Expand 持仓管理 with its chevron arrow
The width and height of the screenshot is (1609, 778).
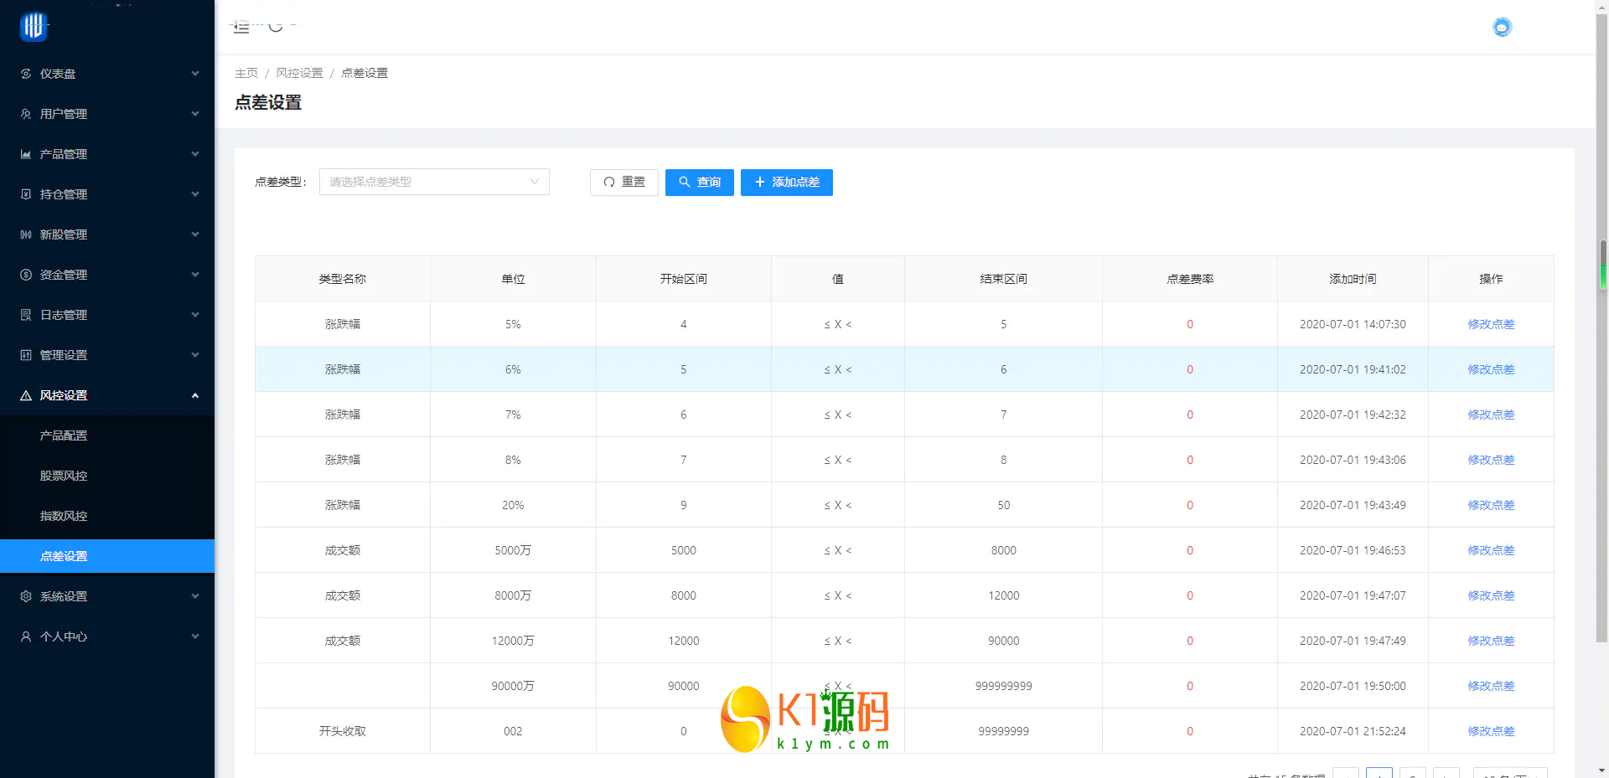pyautogui.click(x=195, y=194)
